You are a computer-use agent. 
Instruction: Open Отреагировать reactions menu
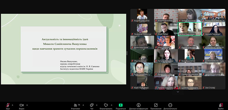106,106
